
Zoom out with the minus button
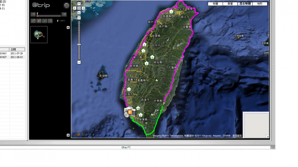point(79,62)
